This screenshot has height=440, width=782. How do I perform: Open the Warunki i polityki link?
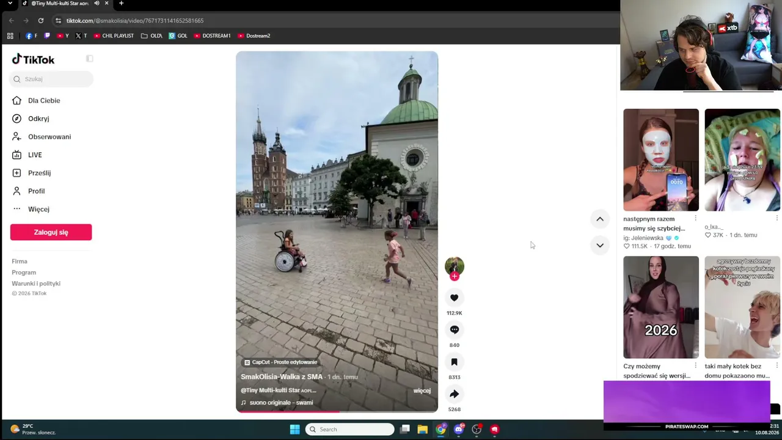coord(36,284)
